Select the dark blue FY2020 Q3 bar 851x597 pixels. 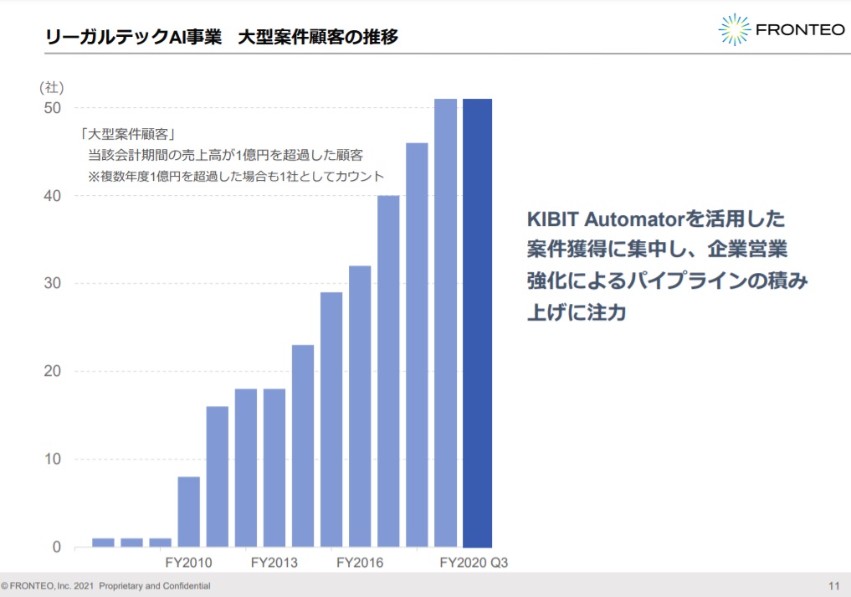click(x=477, y=322)
